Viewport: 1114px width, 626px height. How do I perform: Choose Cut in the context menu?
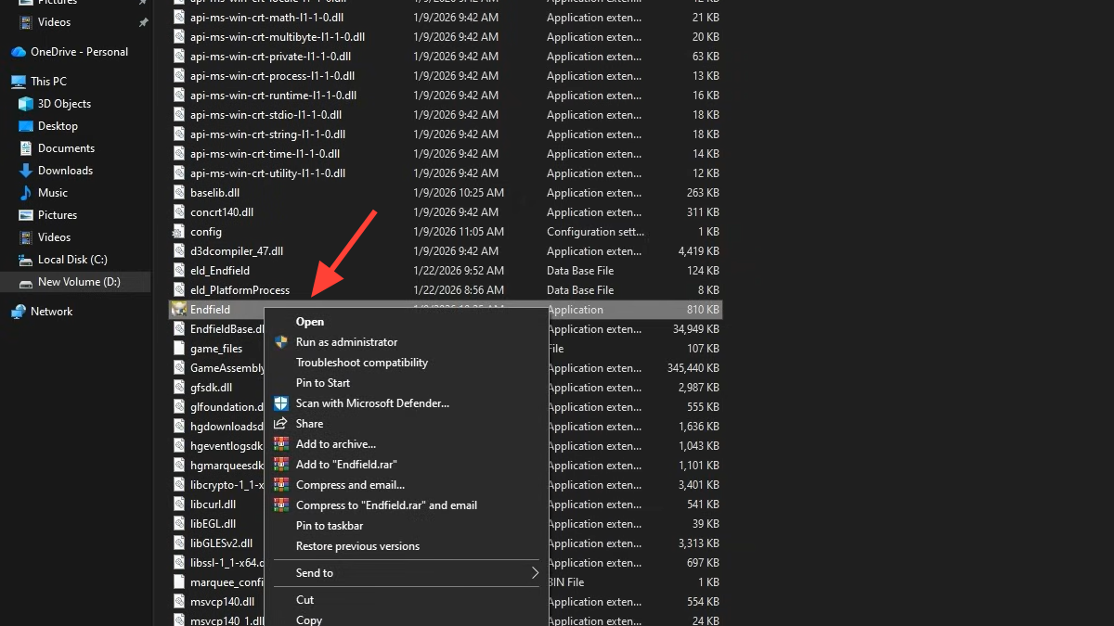[304, 600]
